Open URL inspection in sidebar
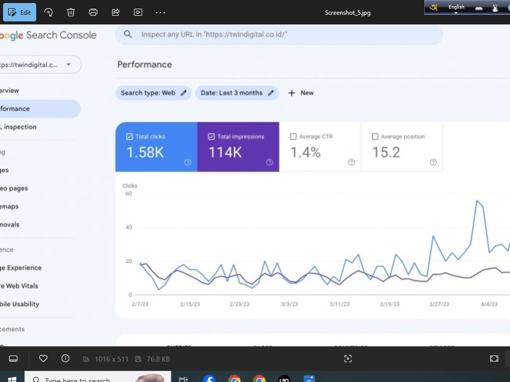Viewport: 510px width, 382px height. coord(18,127)
